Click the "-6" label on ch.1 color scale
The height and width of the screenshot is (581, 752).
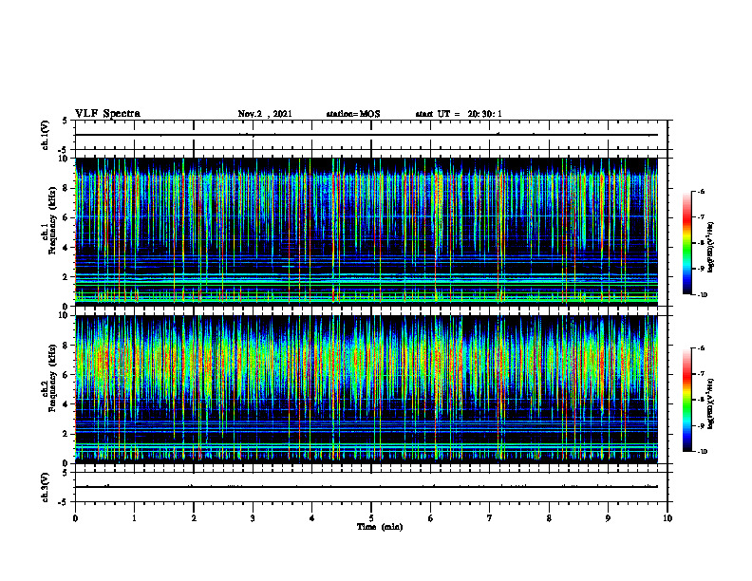tap(701, 191)
